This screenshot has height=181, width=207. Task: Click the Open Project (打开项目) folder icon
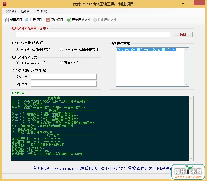(x=27, y=20)
